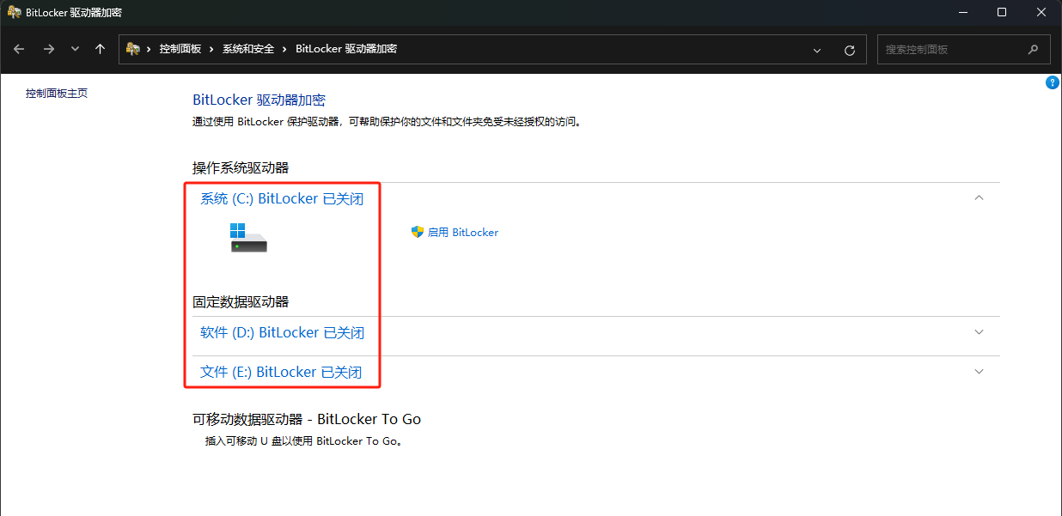Open the address bar history dropdown
1062x516 pixels.
(x=817, y=50)
